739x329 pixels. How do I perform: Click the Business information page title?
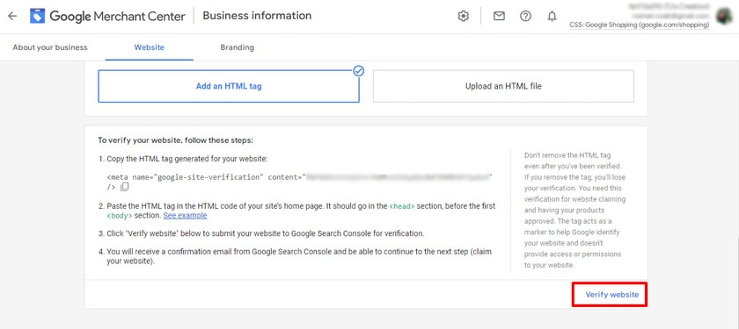tap(257, 16)
